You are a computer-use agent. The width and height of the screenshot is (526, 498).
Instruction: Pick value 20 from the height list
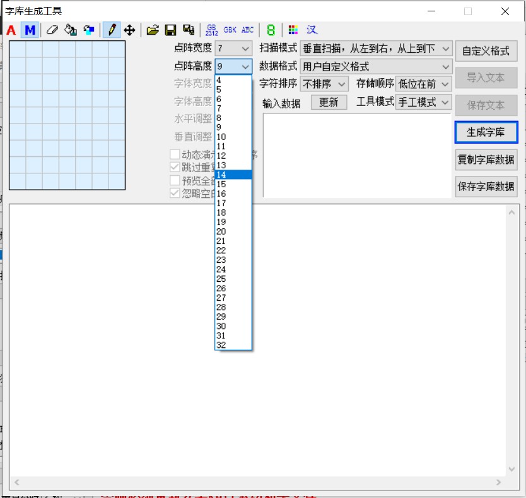[x=233, y=232]
